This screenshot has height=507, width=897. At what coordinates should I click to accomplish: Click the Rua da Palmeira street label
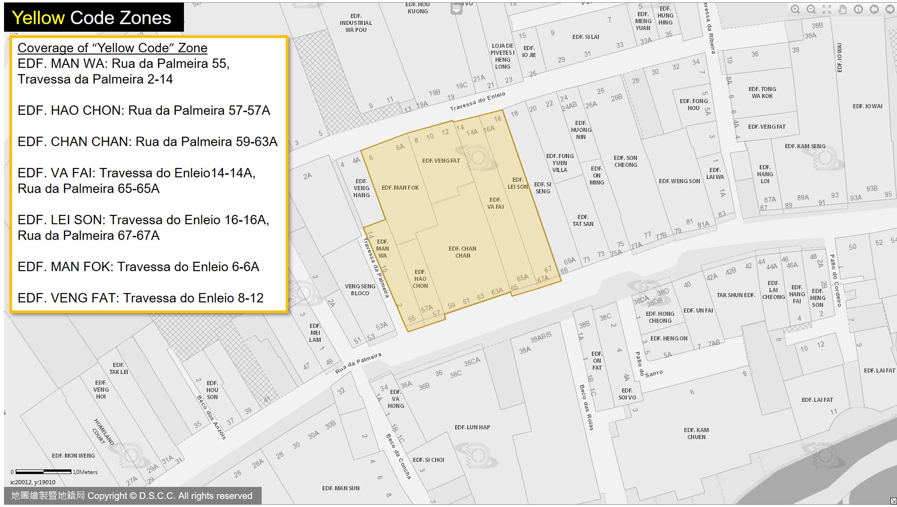pos(358,363)
